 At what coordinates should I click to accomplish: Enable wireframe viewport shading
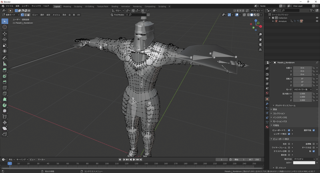(x=248, y=15)
